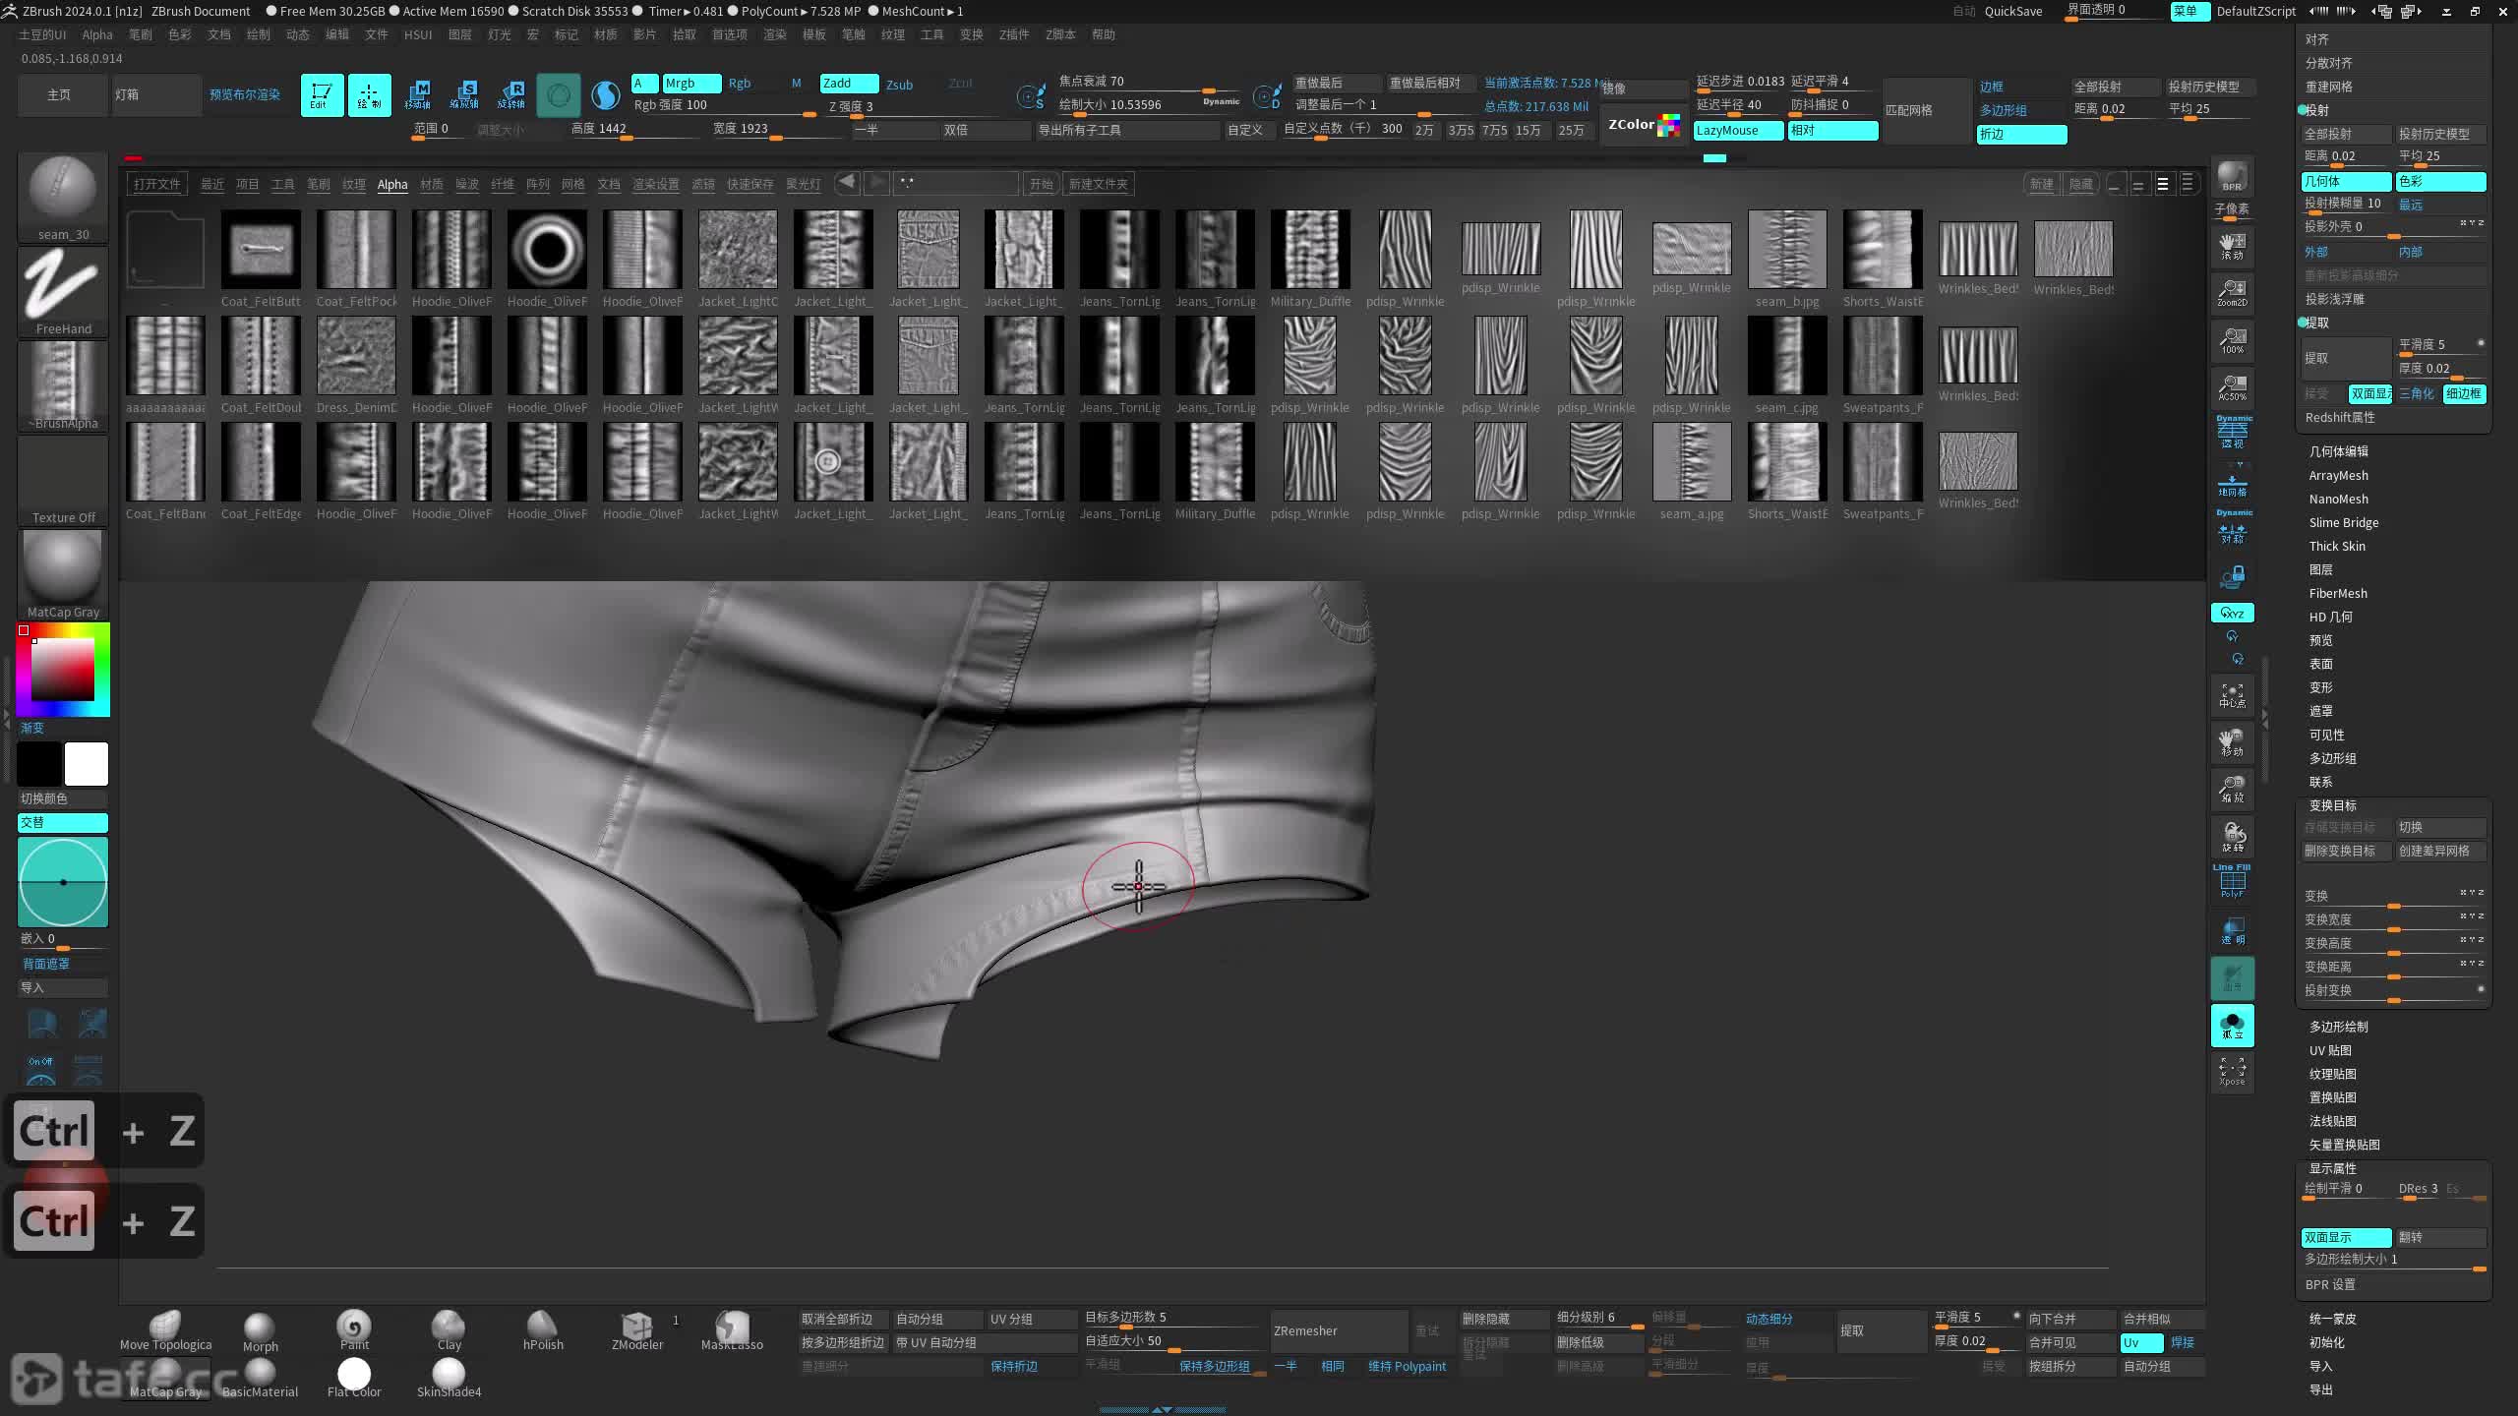
Task: Select the white secondary color swatch
Action: pos(87,764)
